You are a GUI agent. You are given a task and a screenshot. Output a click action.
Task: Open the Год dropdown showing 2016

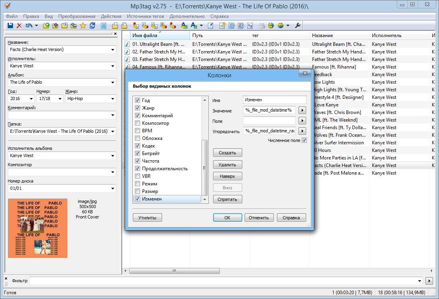(31, 99)
